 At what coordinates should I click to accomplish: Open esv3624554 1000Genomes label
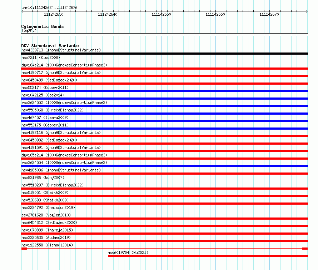point(64,162)
